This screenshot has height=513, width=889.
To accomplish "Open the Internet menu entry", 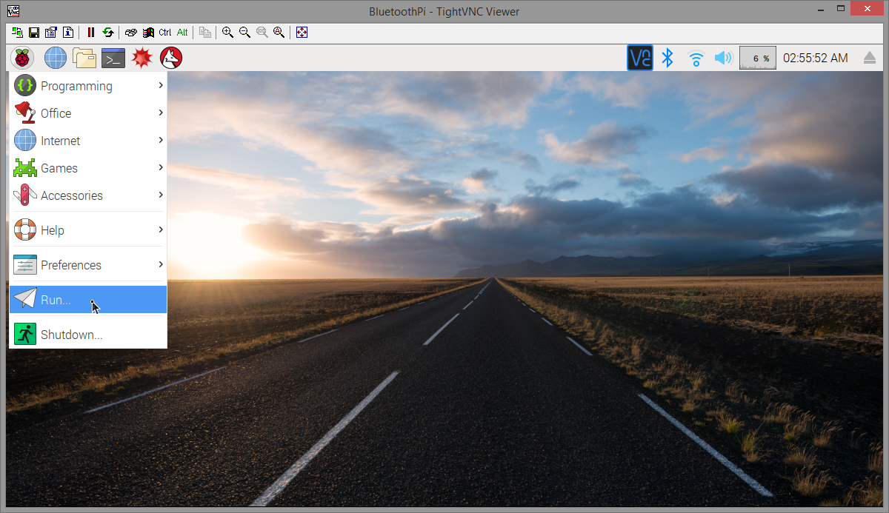I will pyautogui.click(x=88, y=141).
